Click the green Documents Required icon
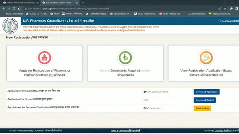 tap(125, 58)
